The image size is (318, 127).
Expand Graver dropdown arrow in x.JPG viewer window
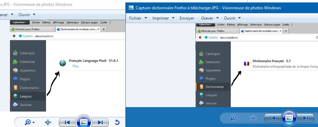(x=12, y=14)
